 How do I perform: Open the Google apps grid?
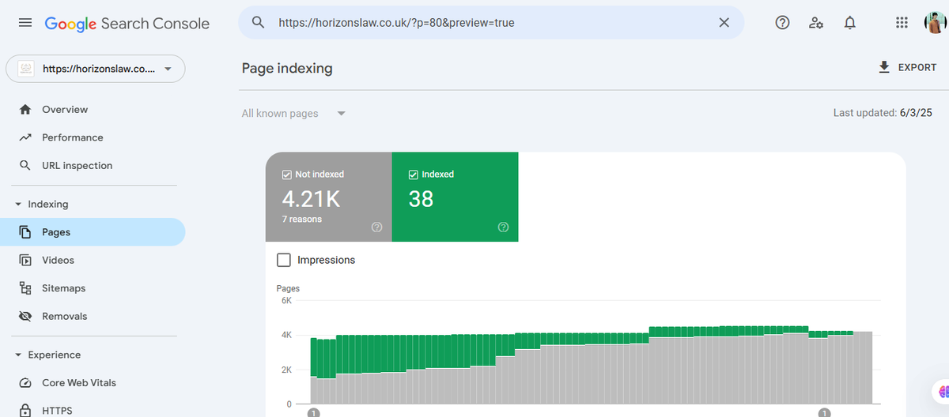pyautogui.click(x=902, y=23)
